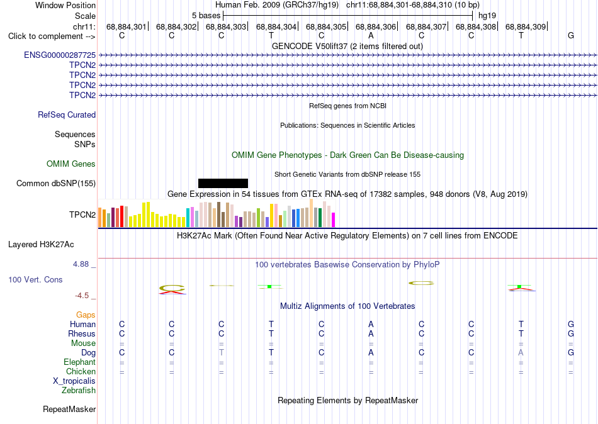598x424 pixels.
Task: Click the -4.5 PhyloP lower scale value
Action: point(82,296)
